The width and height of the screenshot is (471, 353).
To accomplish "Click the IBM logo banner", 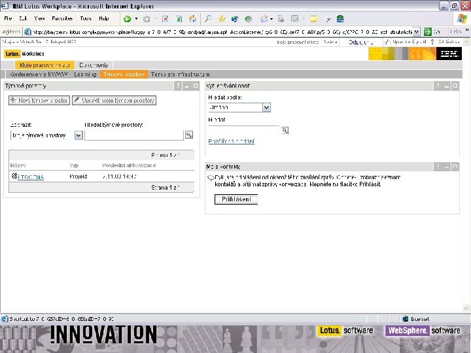I will coord(449,54).
